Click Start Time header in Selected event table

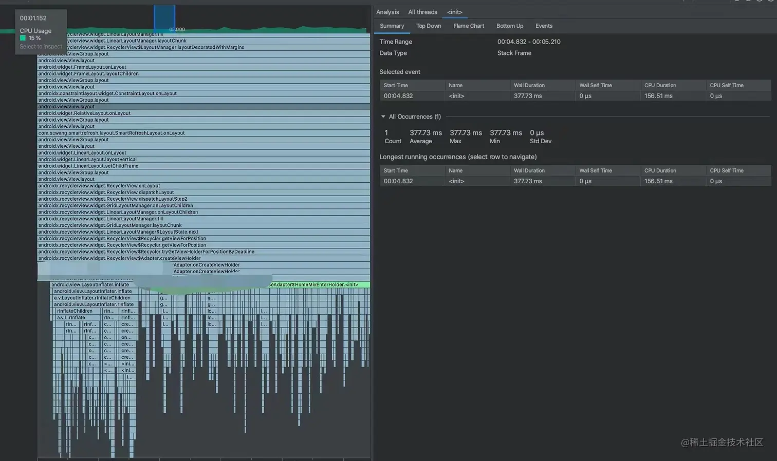412,85
